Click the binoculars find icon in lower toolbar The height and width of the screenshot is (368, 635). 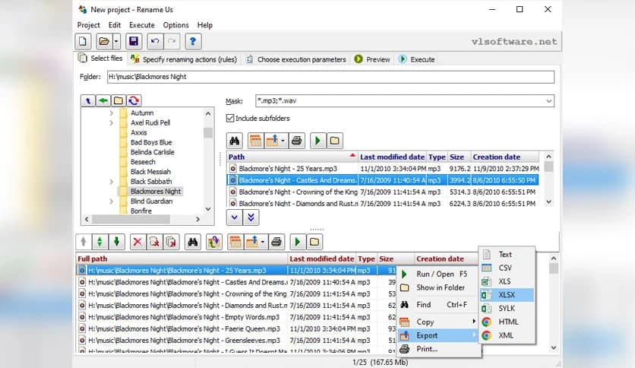[193, 242]
